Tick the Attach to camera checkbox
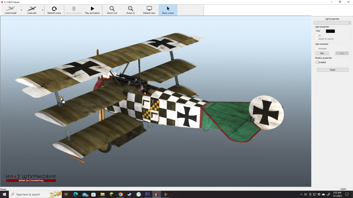The height and width of the screenshot is (198, 353). [317, 39]
